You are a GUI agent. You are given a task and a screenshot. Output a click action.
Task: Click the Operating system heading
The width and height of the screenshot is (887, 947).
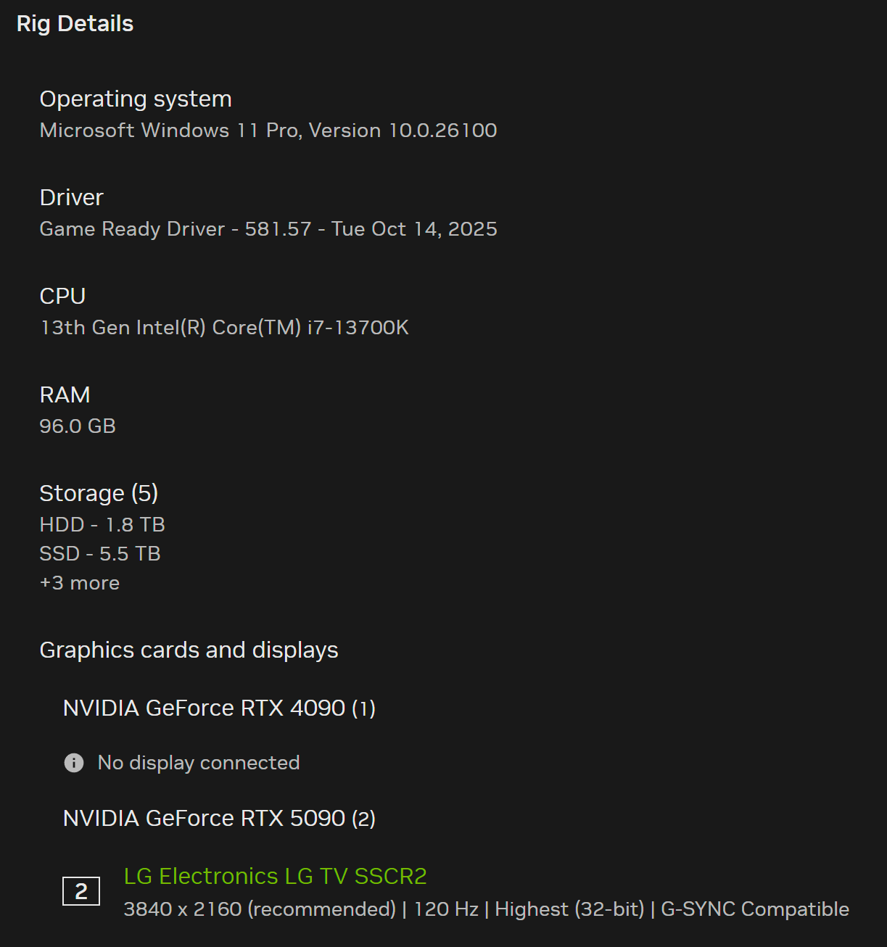click(136, 99)
